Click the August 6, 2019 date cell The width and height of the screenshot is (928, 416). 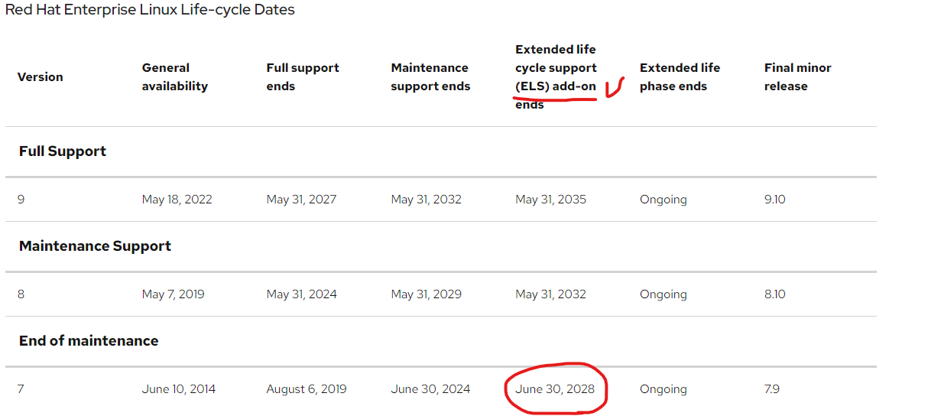307,389
